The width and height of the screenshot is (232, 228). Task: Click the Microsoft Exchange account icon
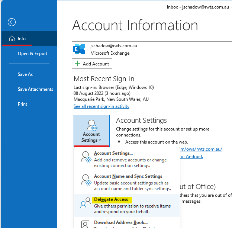coord(80,49)
